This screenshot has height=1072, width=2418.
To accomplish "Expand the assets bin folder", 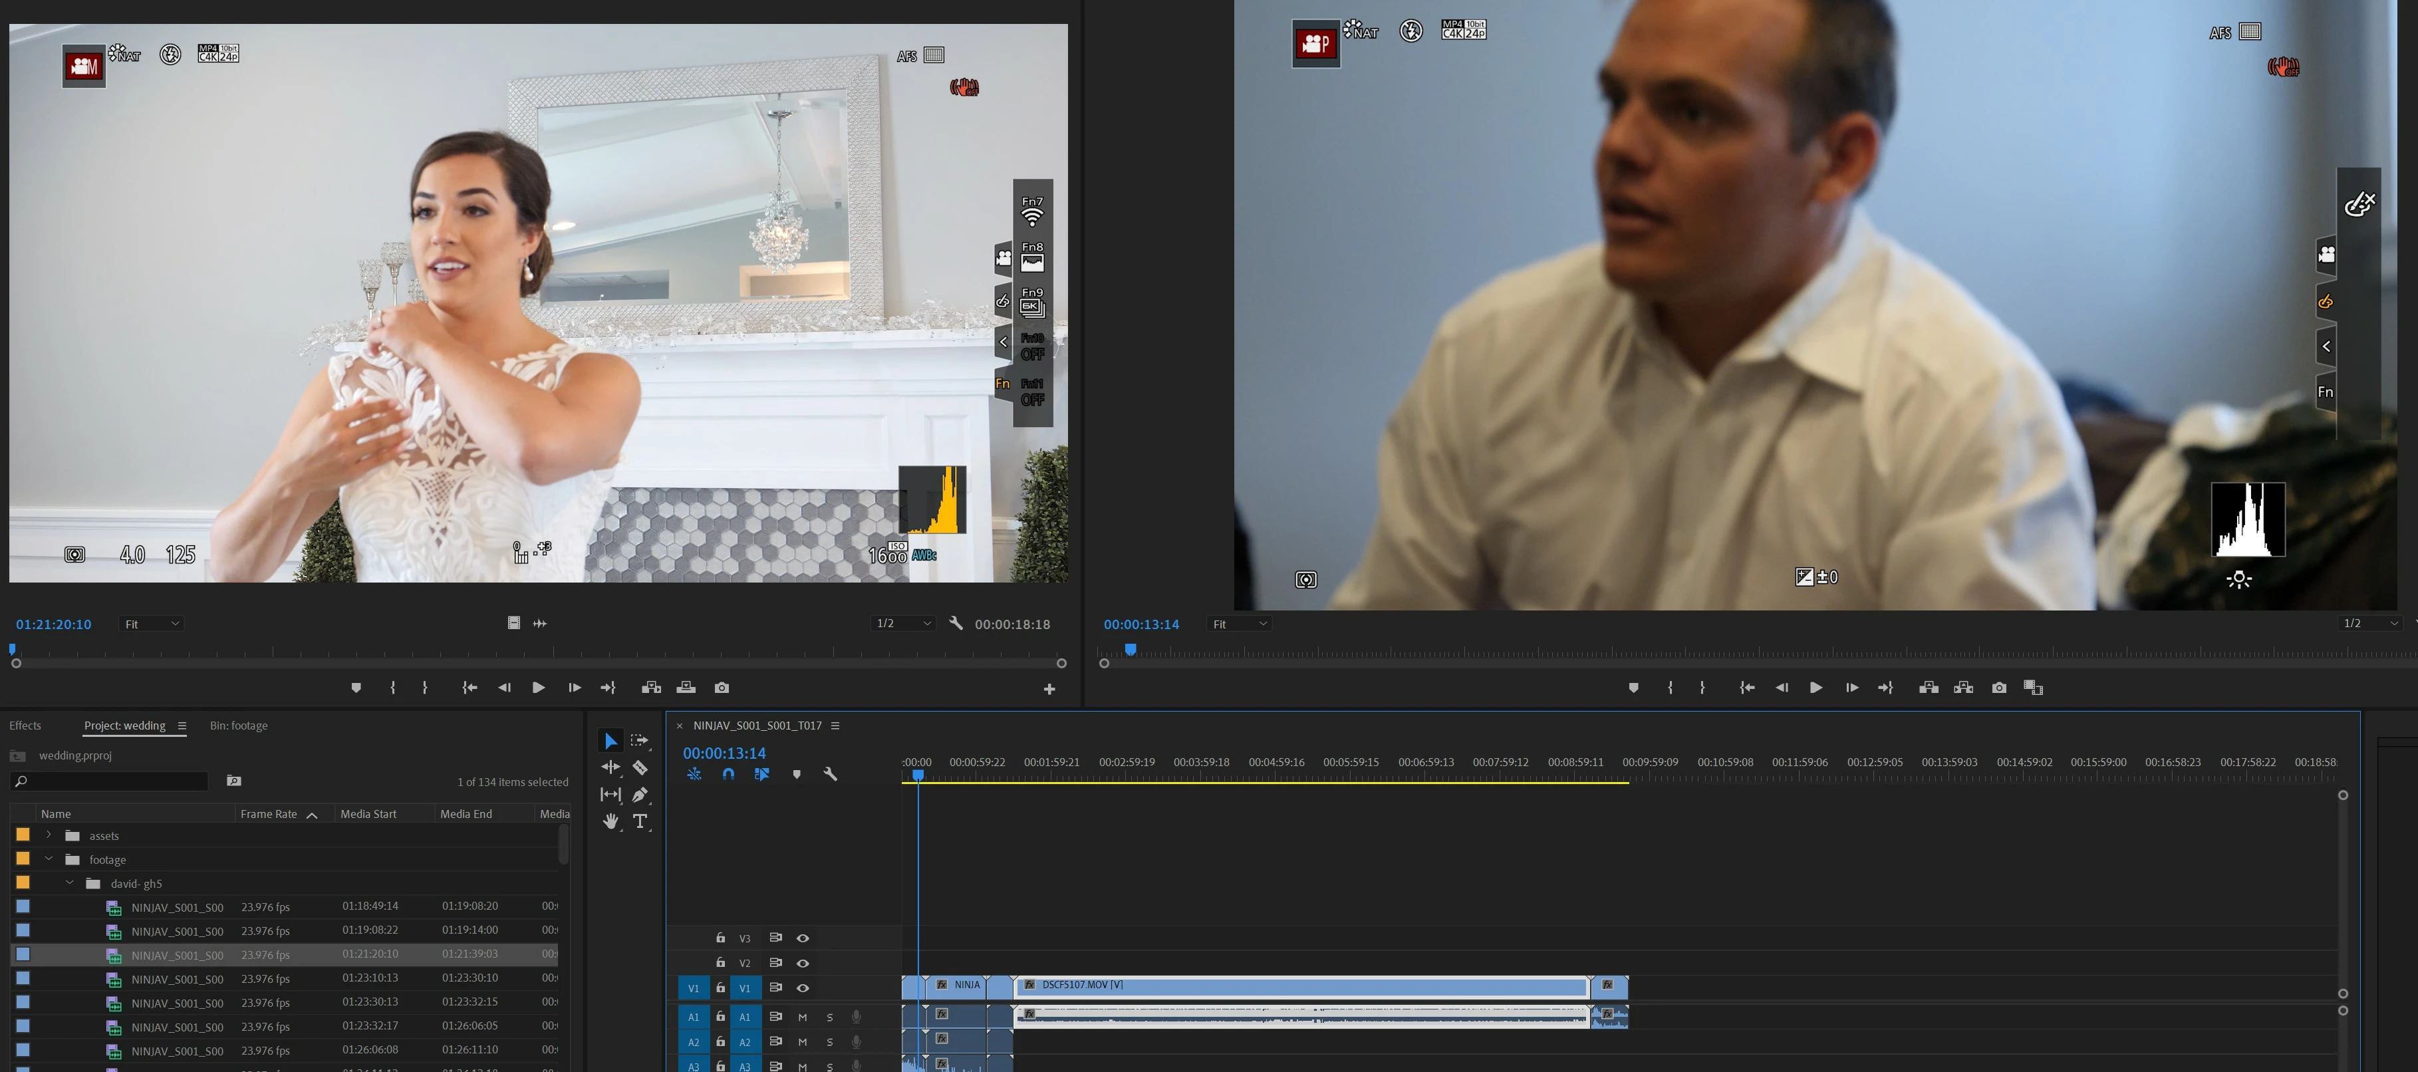I will [x=49, y=835].
